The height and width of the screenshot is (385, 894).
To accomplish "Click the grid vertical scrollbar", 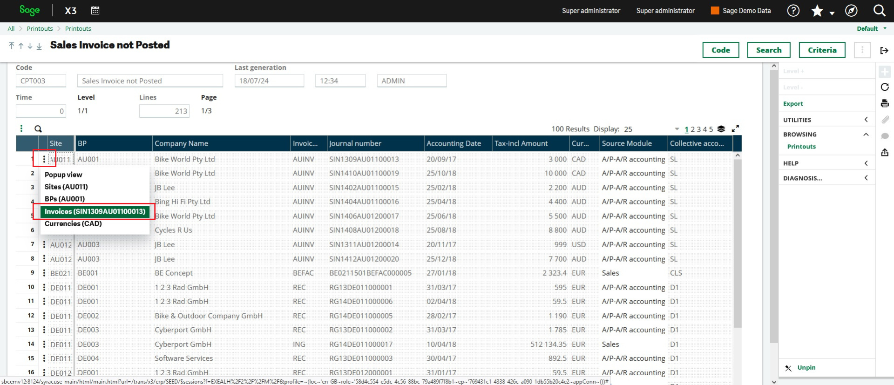I will coord(737,243).
